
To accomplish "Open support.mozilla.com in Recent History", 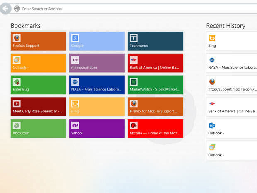I will pyautogui.click(x=231, y=85).
